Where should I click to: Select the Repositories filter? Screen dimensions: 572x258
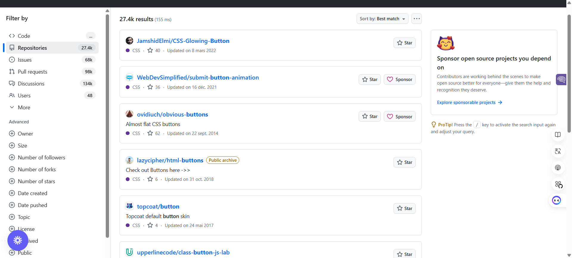52,48
